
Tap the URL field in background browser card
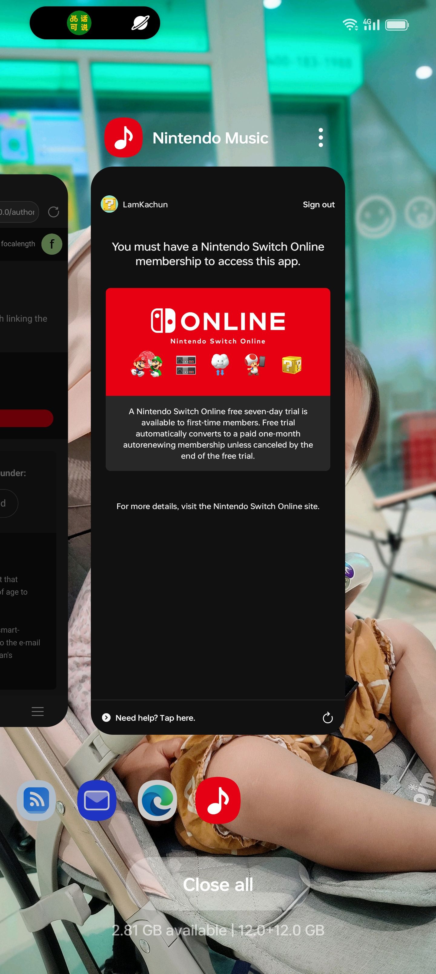point(19,212)
